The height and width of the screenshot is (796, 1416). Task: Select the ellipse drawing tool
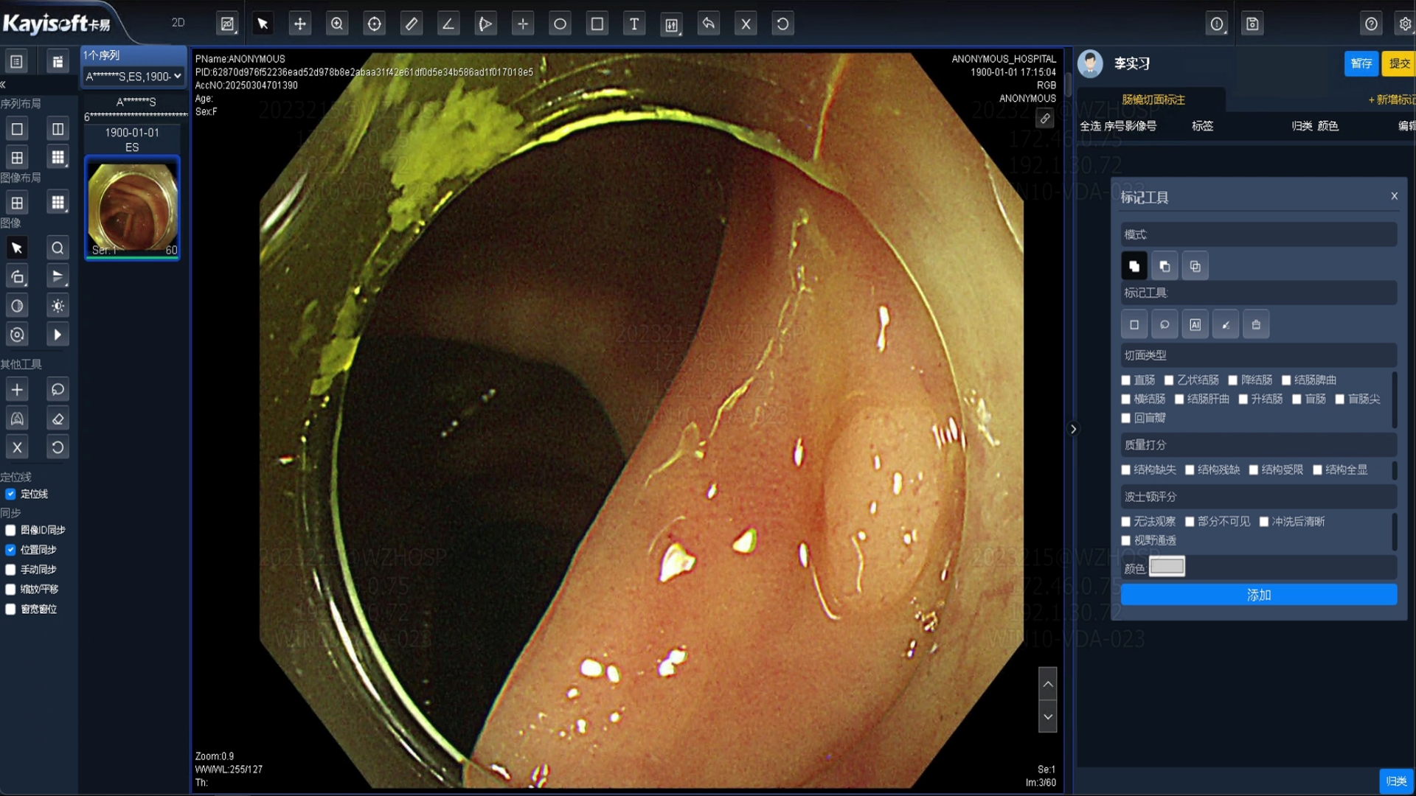560,24
